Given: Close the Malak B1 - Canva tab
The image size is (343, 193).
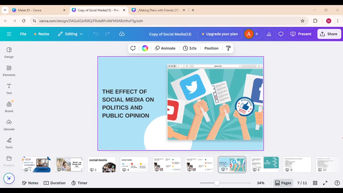Looking at the screenshot, I should coord(64,10).
